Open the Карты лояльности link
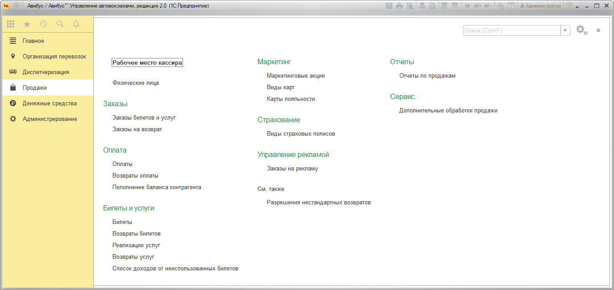The image size is (614, 290). [290, 99]
